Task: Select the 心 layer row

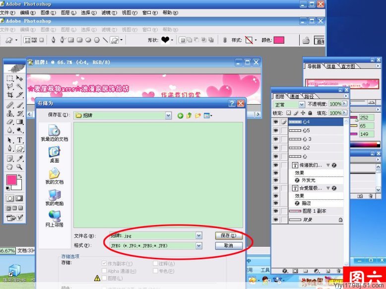Action: 316,157
